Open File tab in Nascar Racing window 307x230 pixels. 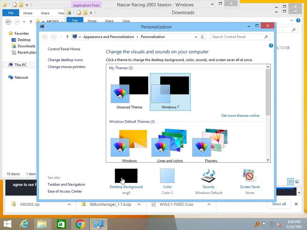[11, 13]
